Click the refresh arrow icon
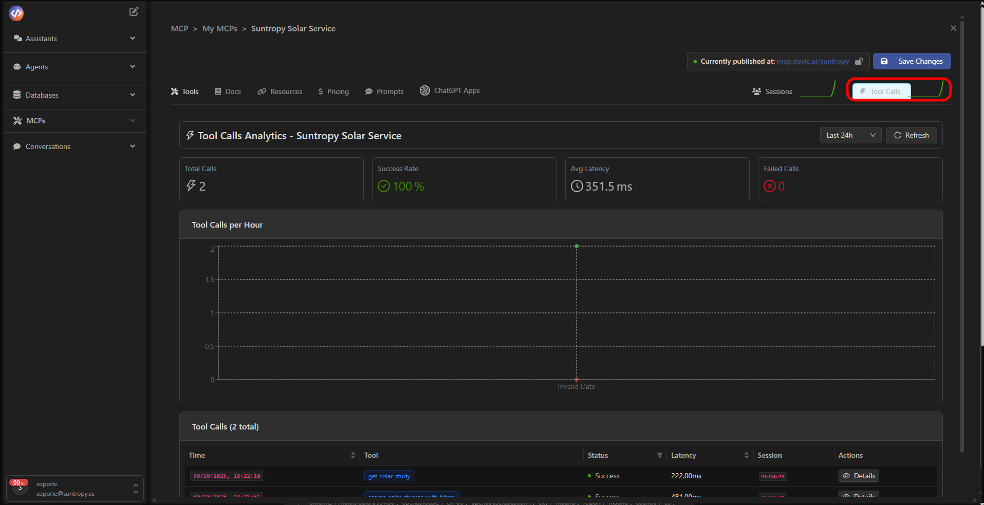 898,135
